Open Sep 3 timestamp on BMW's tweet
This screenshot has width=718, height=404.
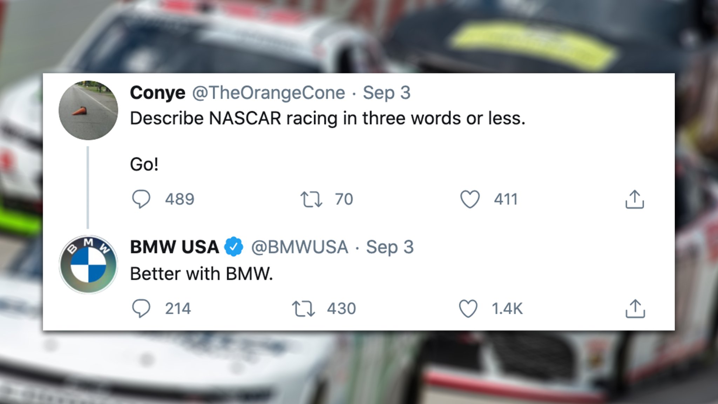390,247
